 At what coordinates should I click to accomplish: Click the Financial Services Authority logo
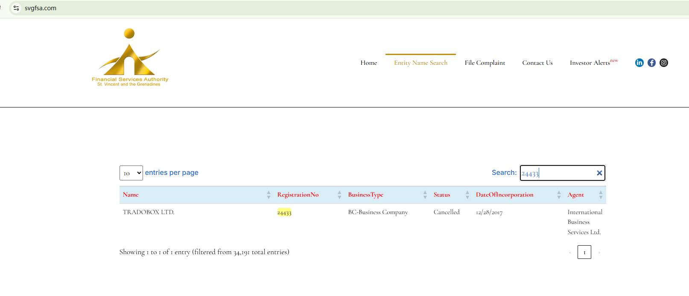click(x=130, y=58)
